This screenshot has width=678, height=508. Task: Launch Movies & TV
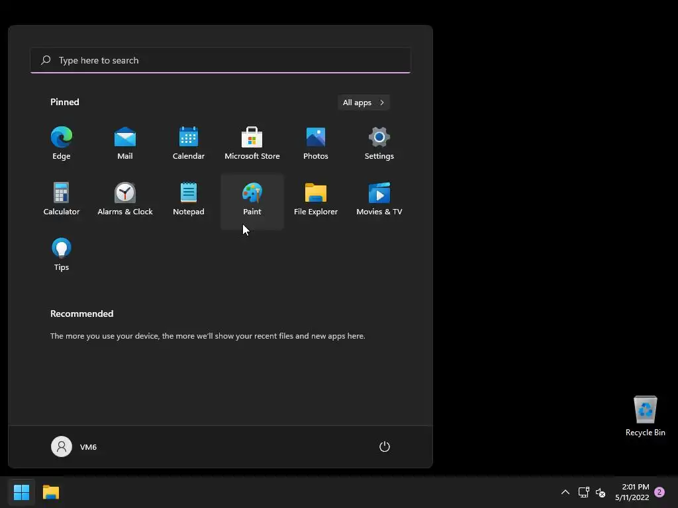tap(379, 199)
